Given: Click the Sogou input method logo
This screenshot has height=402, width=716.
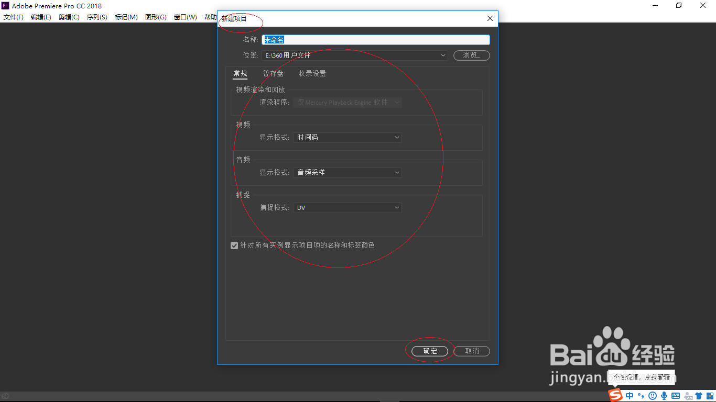Looking at the screenshot, I should (x=614, y=396).
